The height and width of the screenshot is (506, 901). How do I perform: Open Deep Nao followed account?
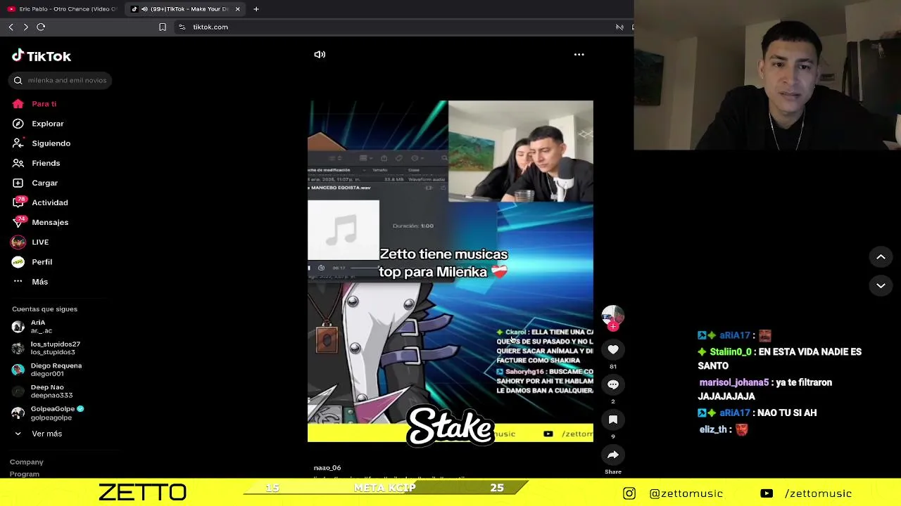46,391
